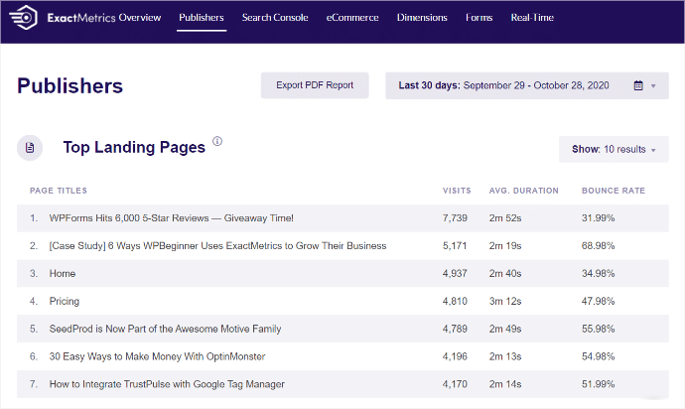Open the info tooltip beside Top Landing Pages
685x409 pixels.
pyautogui.click(x=217, y=141)
